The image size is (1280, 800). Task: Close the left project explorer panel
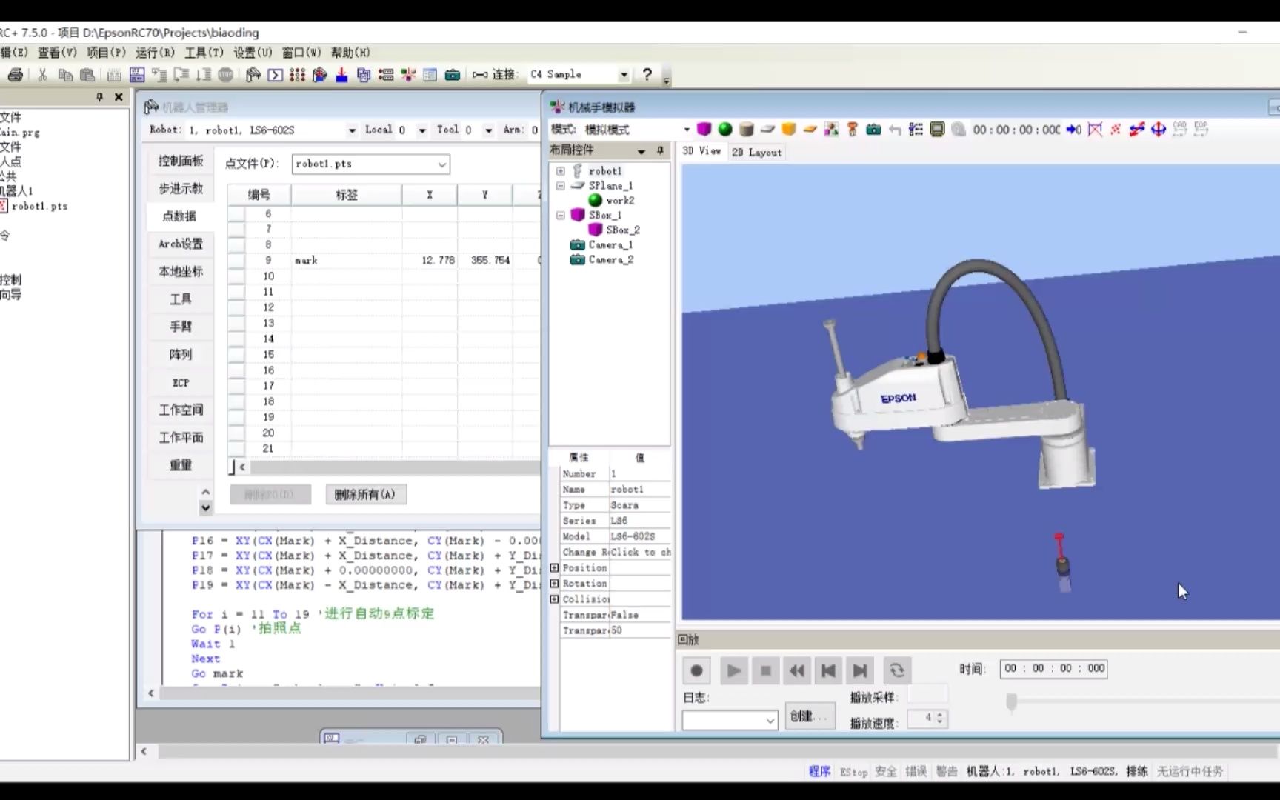(119, 97)
